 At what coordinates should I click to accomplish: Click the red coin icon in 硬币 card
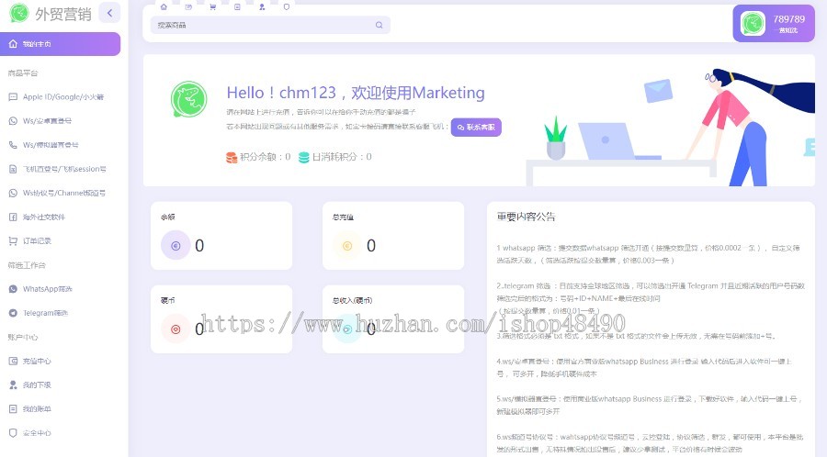(x=176, y=329)
